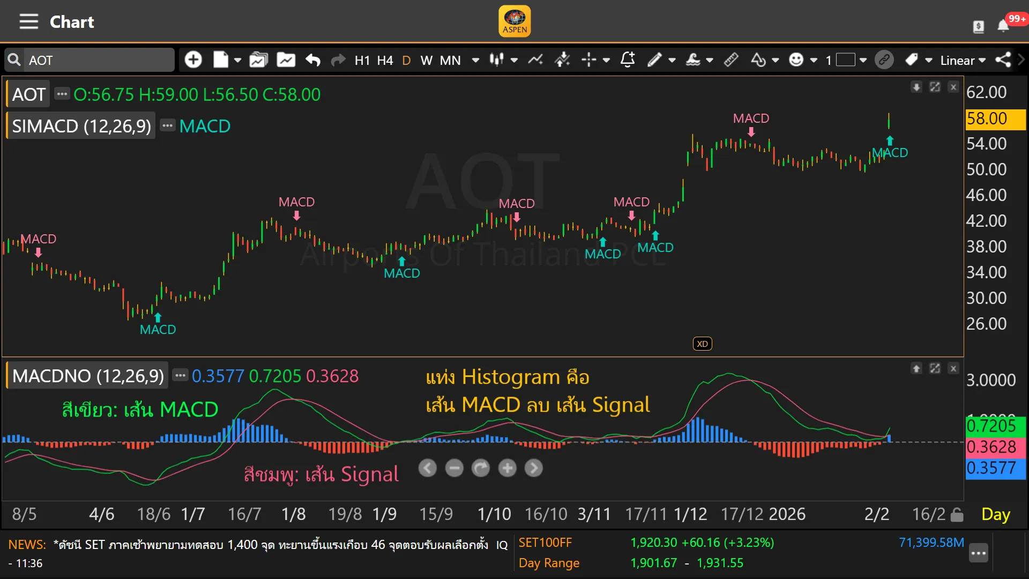Image resolution: width=1029 pixels, height=579 pixels.
Task: Switch to the W weekly timeframe
Action: (x=426, y=60)
